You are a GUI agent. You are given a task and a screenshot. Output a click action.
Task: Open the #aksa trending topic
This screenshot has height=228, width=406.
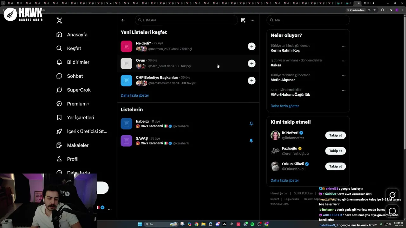pyautogui.click(x=276, y=65)
